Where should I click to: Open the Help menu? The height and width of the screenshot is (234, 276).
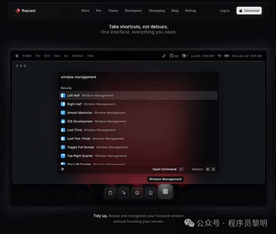(90, 56)
